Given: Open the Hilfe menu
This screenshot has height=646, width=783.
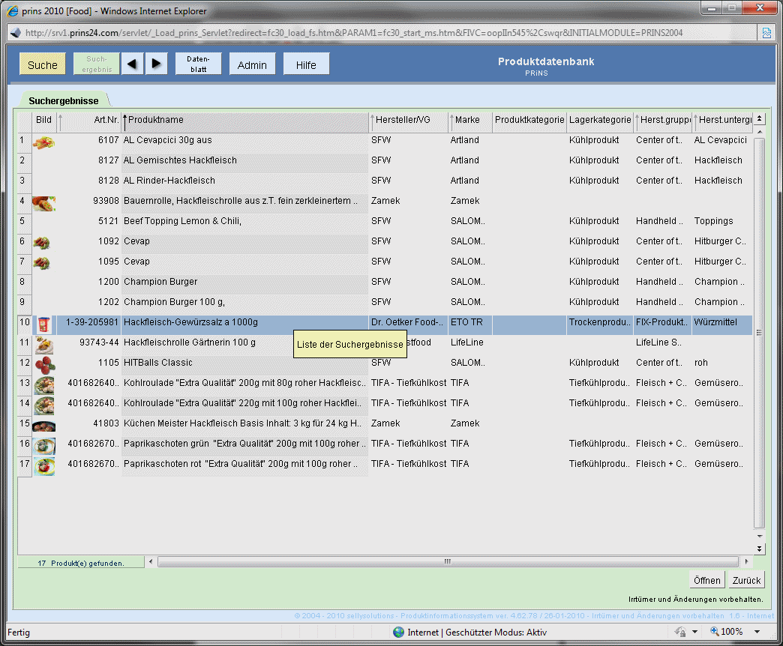Looking at the screenshot, I should click(x=306, y=64).
